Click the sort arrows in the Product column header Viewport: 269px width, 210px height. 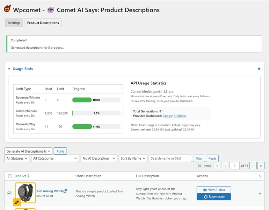pos(28,176)
